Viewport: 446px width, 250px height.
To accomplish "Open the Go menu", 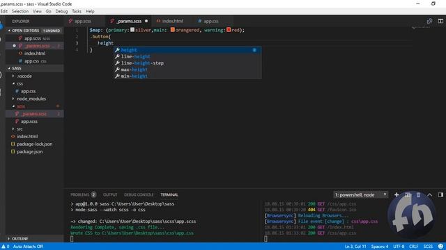I will click(x=48, y=11).
